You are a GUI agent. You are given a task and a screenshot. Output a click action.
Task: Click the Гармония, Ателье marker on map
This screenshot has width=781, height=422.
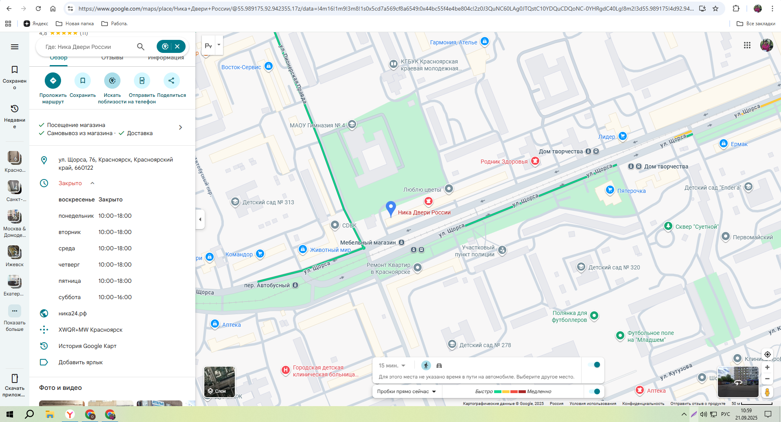coord(484,41)
